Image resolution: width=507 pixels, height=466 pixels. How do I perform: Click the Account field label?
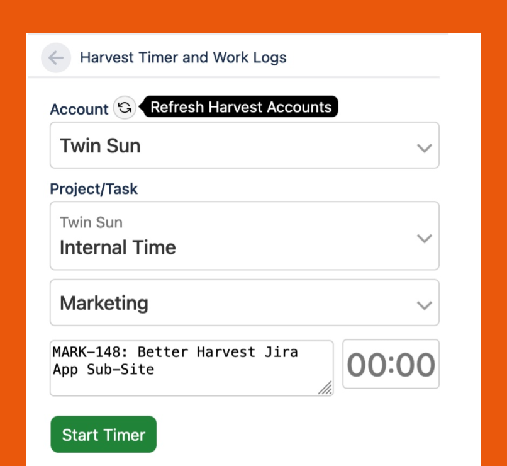79,109
